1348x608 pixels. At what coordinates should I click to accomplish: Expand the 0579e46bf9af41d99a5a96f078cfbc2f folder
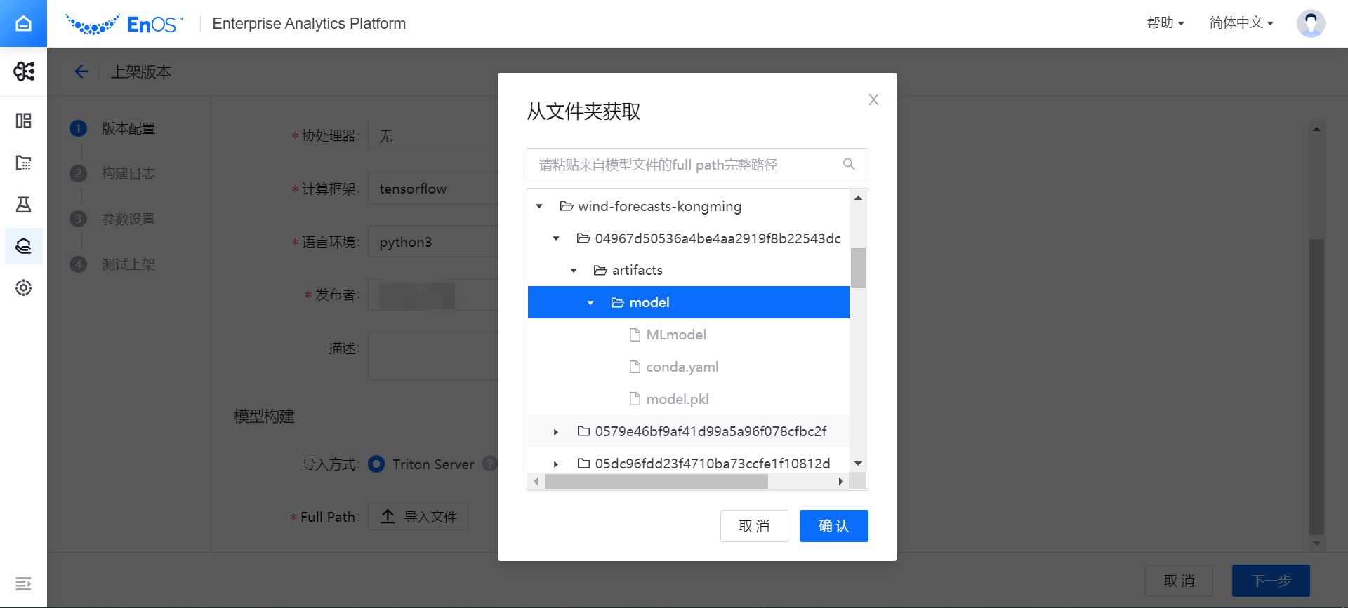[556, 432]
